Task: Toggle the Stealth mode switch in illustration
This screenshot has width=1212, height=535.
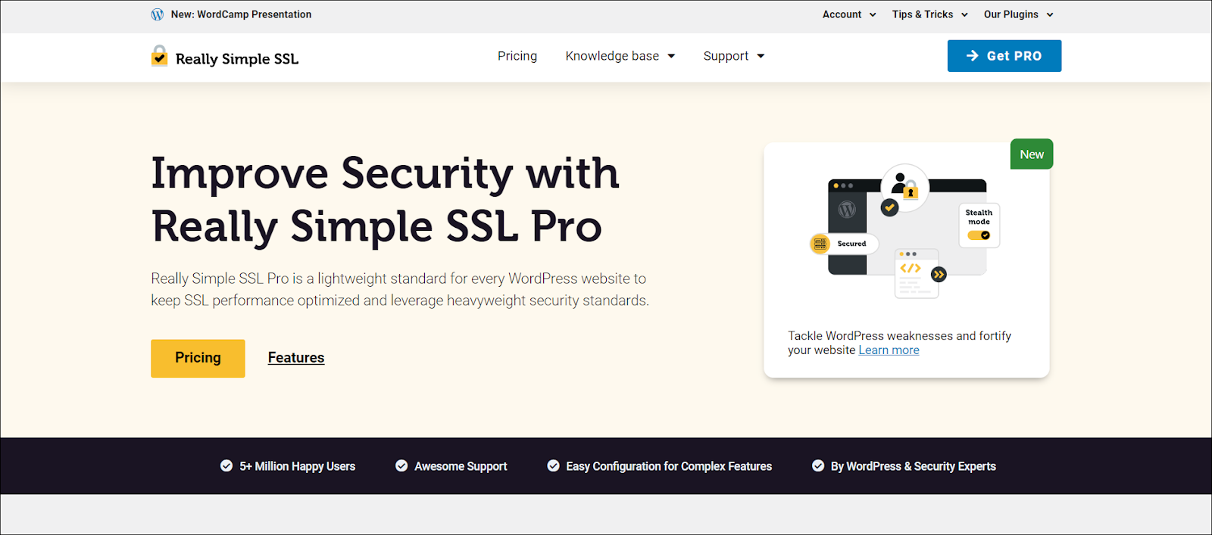Action: (x=979, y=235)
